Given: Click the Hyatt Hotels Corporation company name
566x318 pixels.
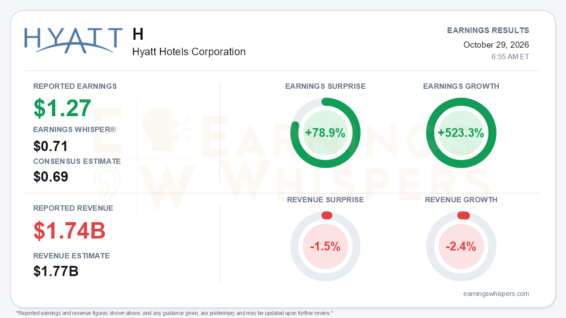Looking at the screenshot, I should pos(189,52).
